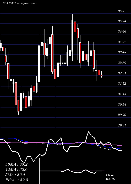131x184 pixels.
Task: Click the 33.48 price axis label
Action: click(x=122, y=52)
